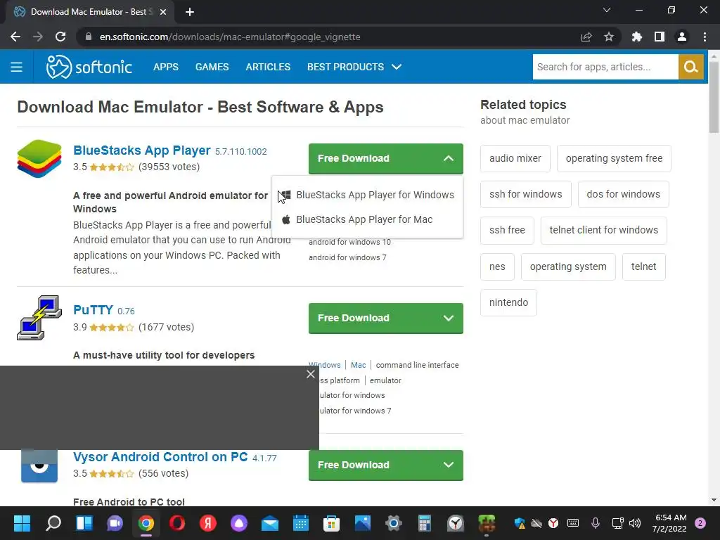
Task: Collapse the BlueStacks Free Download dropdown
Action: (x=449, y=158)
